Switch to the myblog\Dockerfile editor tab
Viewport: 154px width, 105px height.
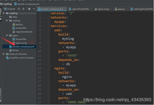[x=141, y=9]
